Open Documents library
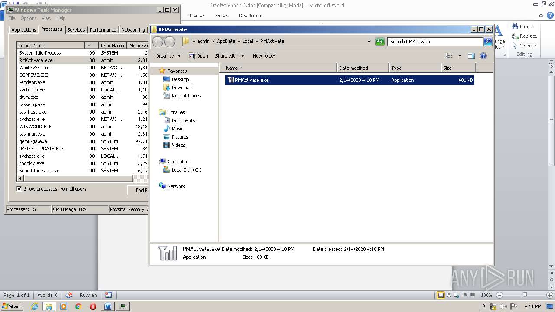Viewport: 555px width, 312px height. click(183, 120)
